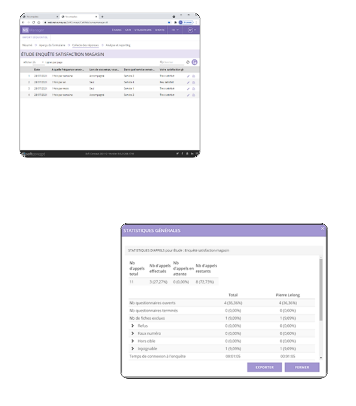Click the browser profile chip
This screenshot has height=406, width=356.
186,22
